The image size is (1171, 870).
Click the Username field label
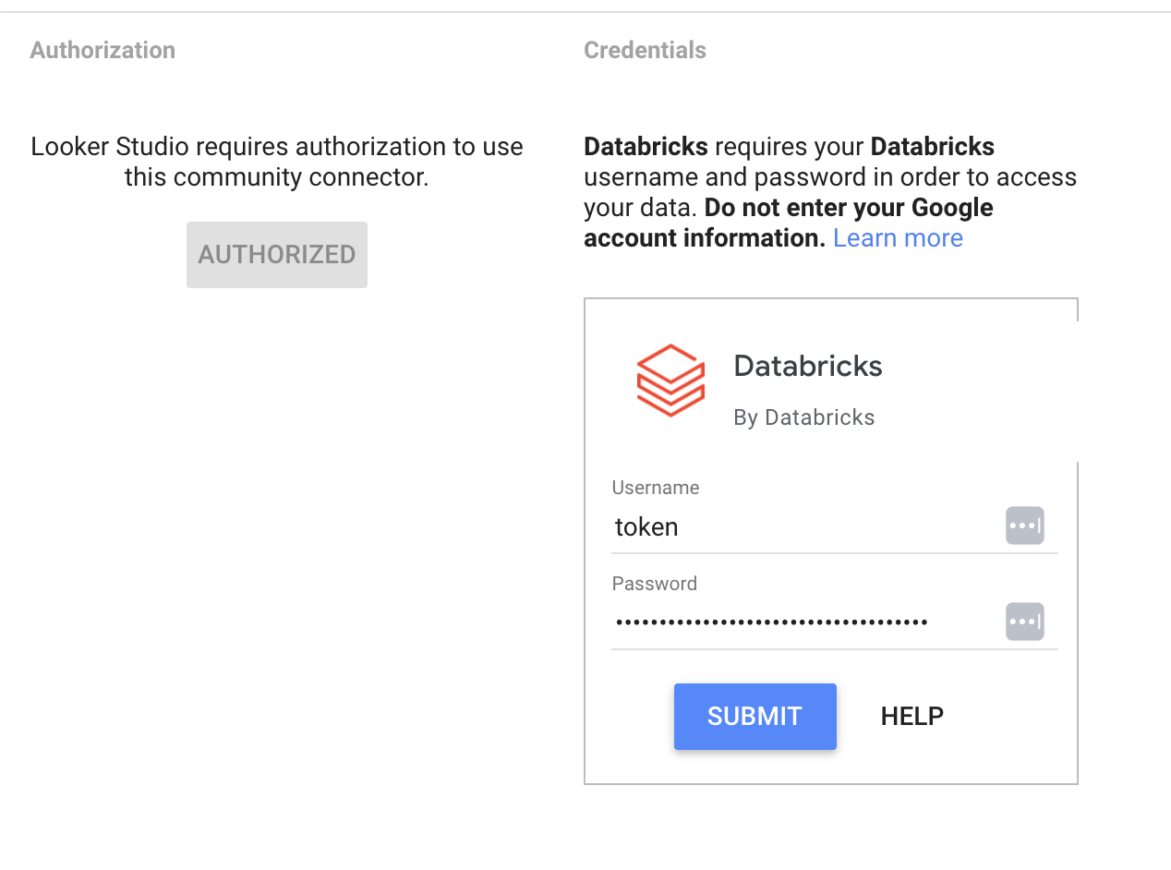[x=656, y=488]
